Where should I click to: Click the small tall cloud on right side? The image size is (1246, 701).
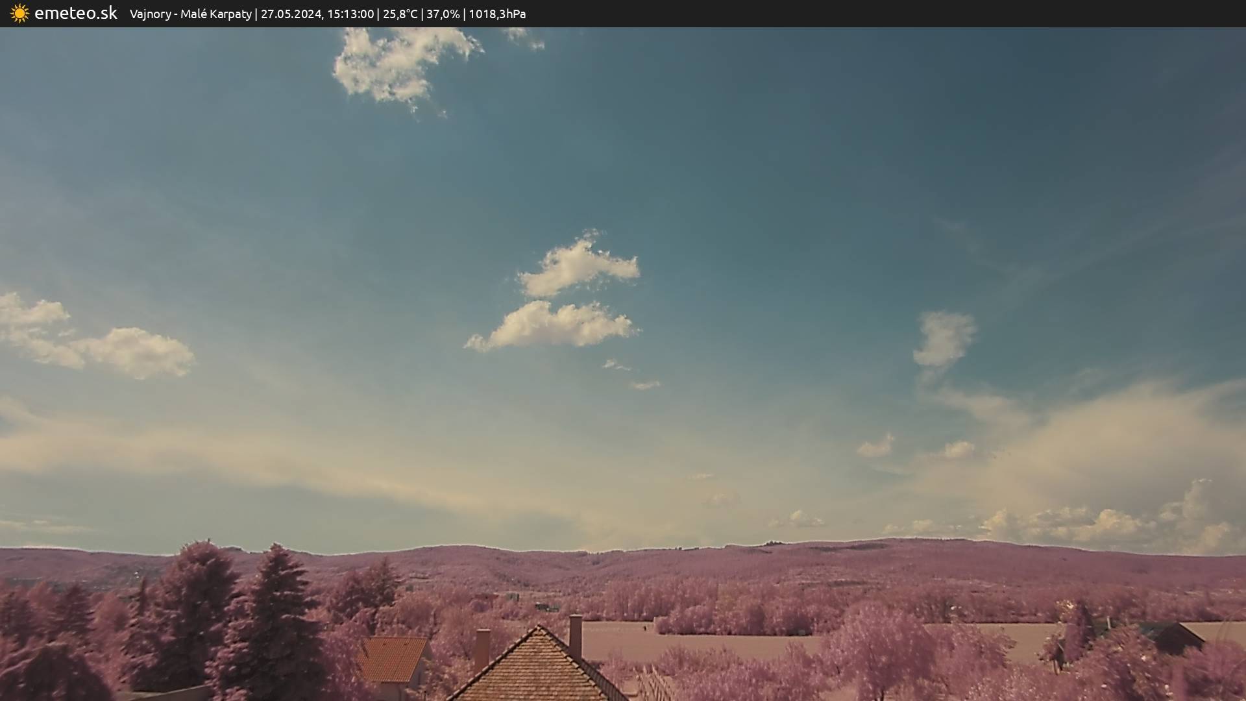[x=943, y=339]
